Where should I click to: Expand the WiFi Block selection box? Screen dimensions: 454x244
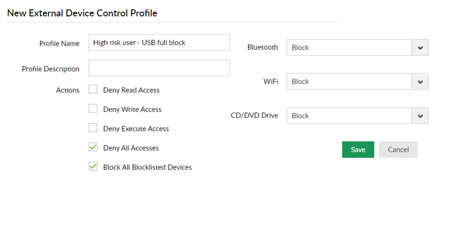pos(349,81)
